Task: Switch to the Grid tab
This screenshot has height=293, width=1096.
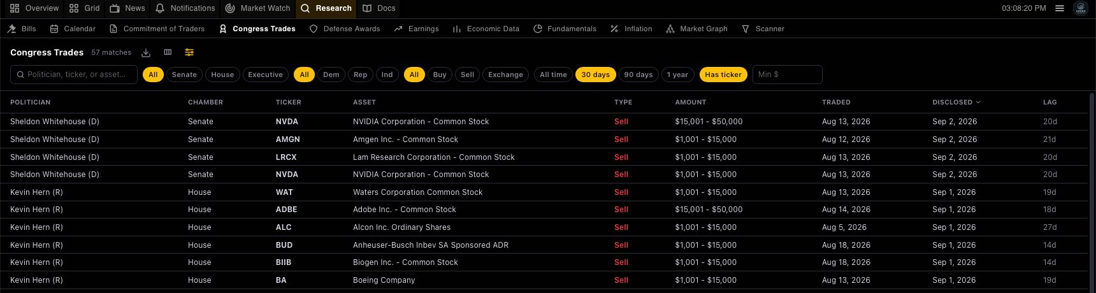Action: coord(85,8)
